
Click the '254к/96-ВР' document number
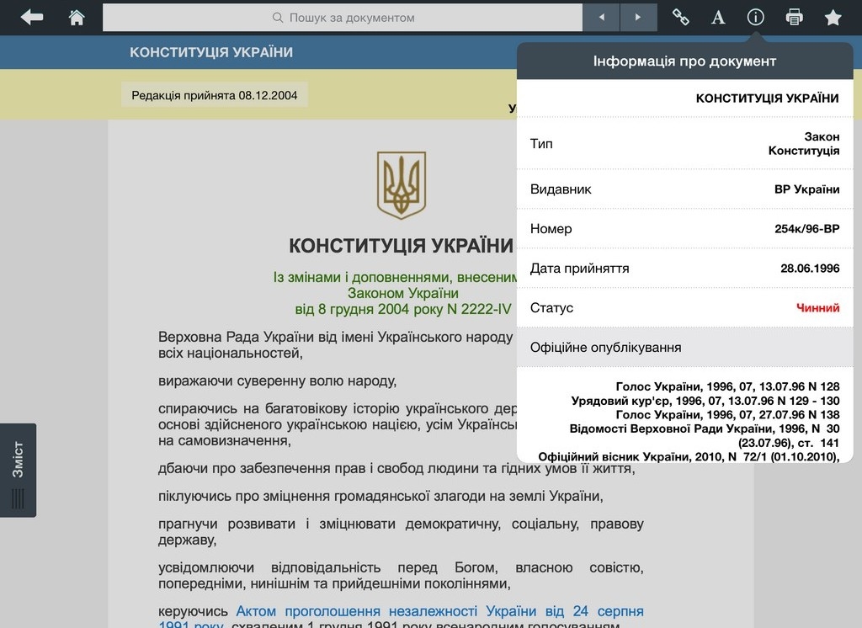(807, 229)
